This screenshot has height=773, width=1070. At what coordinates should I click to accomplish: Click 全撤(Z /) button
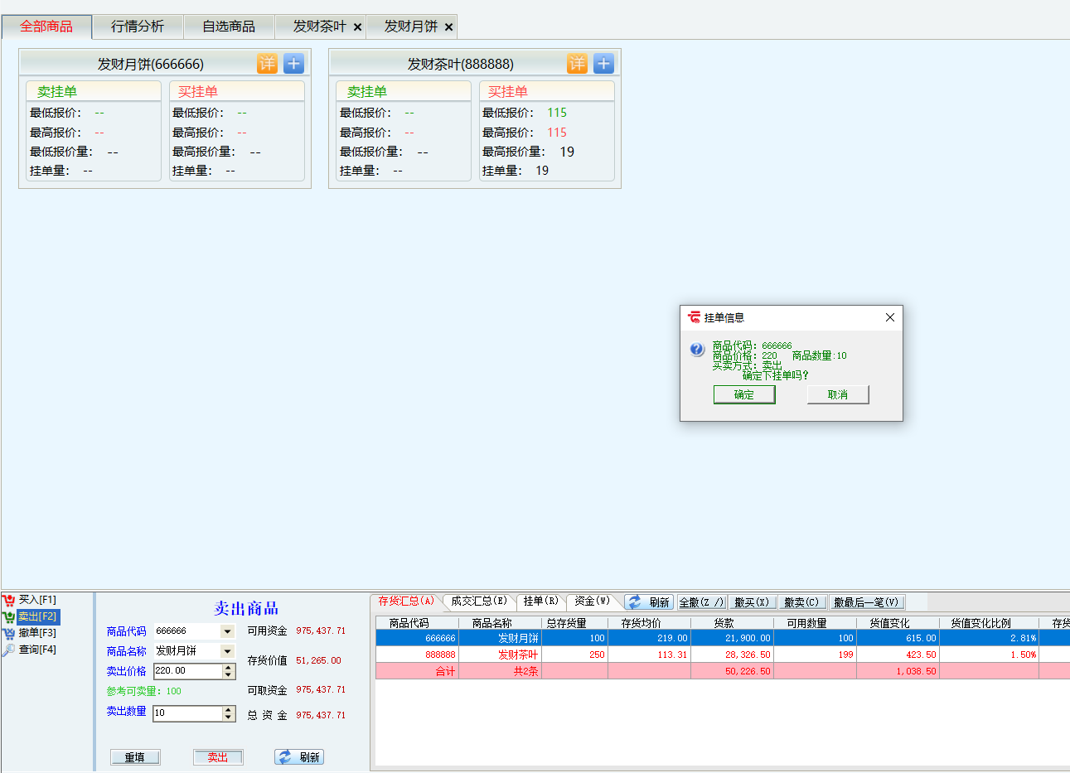(x=702, y=602)
